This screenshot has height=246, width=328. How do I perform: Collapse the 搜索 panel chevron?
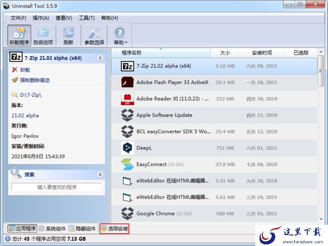coord(100,174)
